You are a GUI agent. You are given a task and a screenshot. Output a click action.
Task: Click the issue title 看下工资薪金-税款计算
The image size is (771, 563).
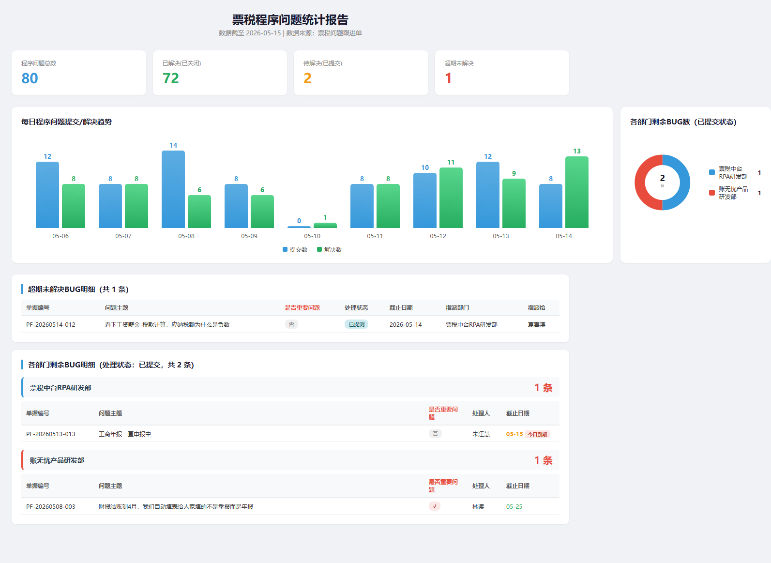[x=167, y=325]
